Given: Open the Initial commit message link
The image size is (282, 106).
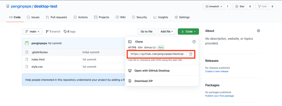Looking at the screenshot, I should (x=91, y=52).
